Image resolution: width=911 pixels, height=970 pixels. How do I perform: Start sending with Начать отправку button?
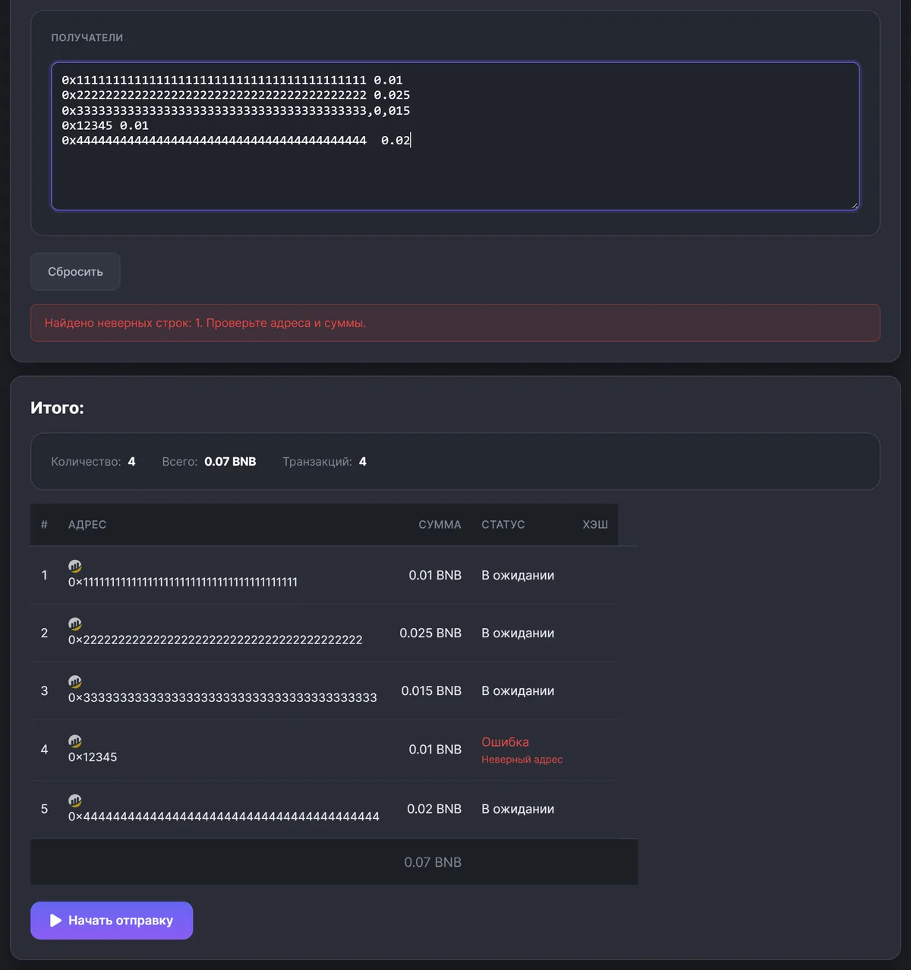(x=112, y=921)
